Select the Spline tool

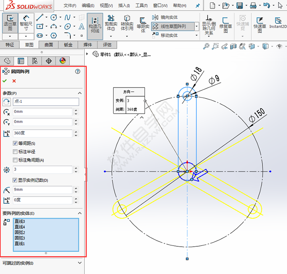[67, 17]
